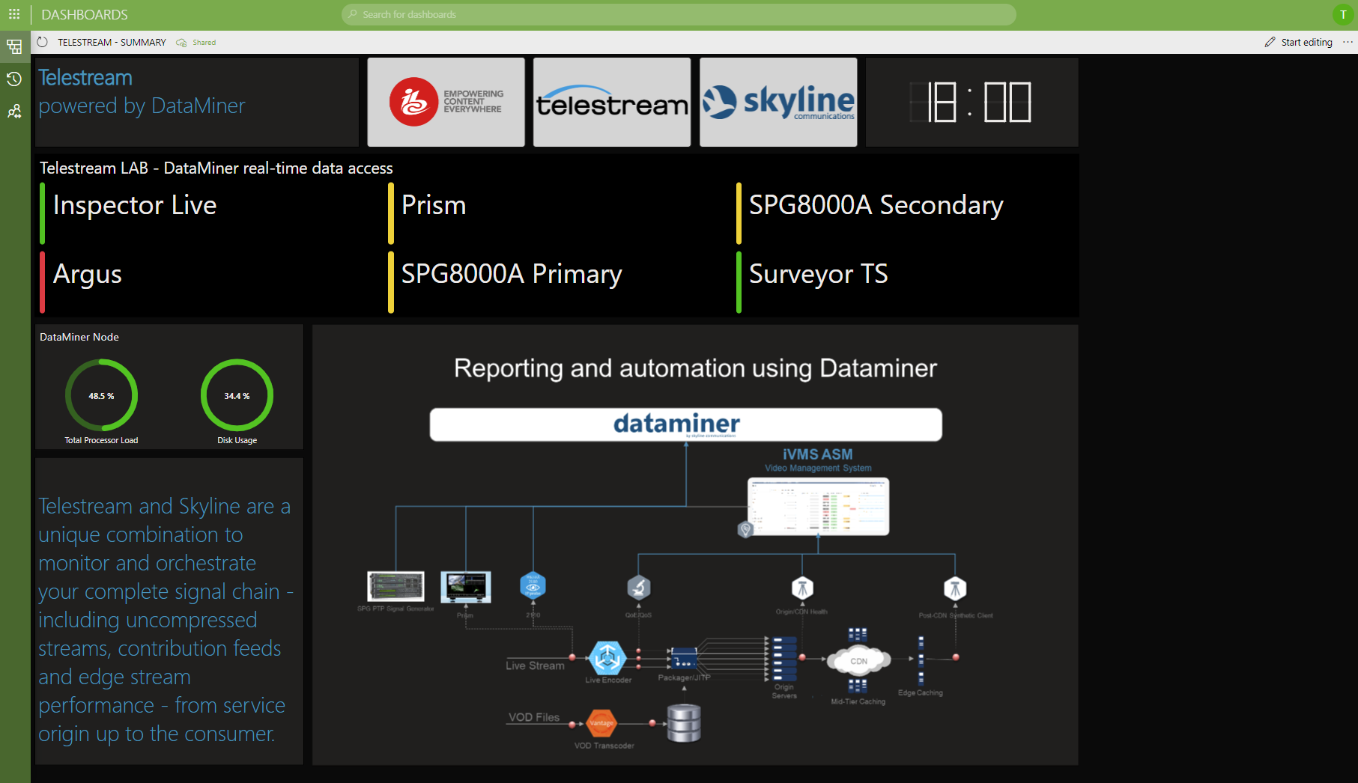Focus the Search for dashboards field
The height and width of the screenshot is (783, 1358).
[679, 14]
